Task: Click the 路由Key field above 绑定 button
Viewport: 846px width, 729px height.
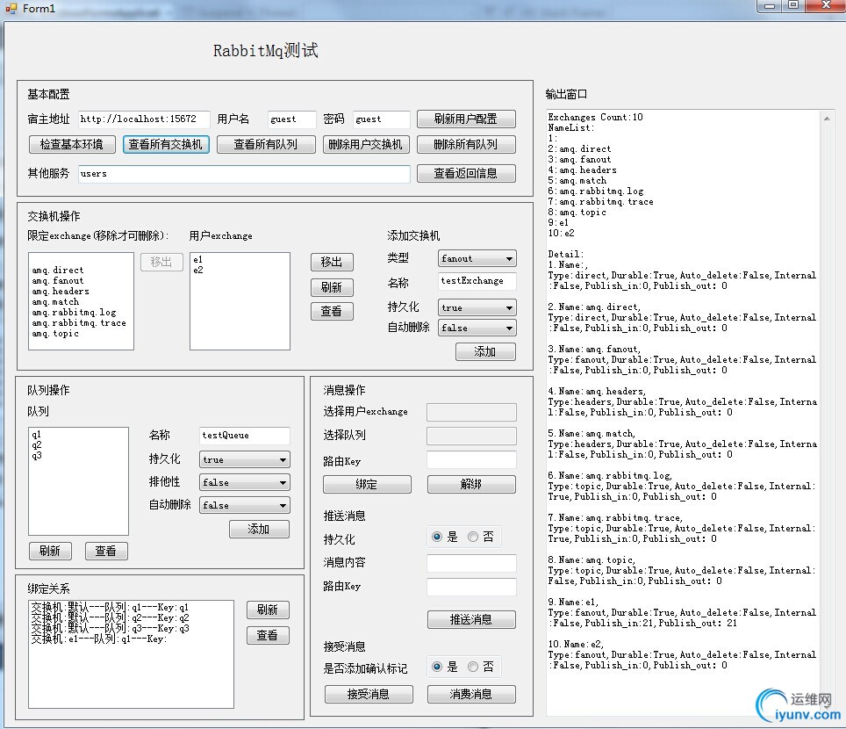Action: coord(471,460)
